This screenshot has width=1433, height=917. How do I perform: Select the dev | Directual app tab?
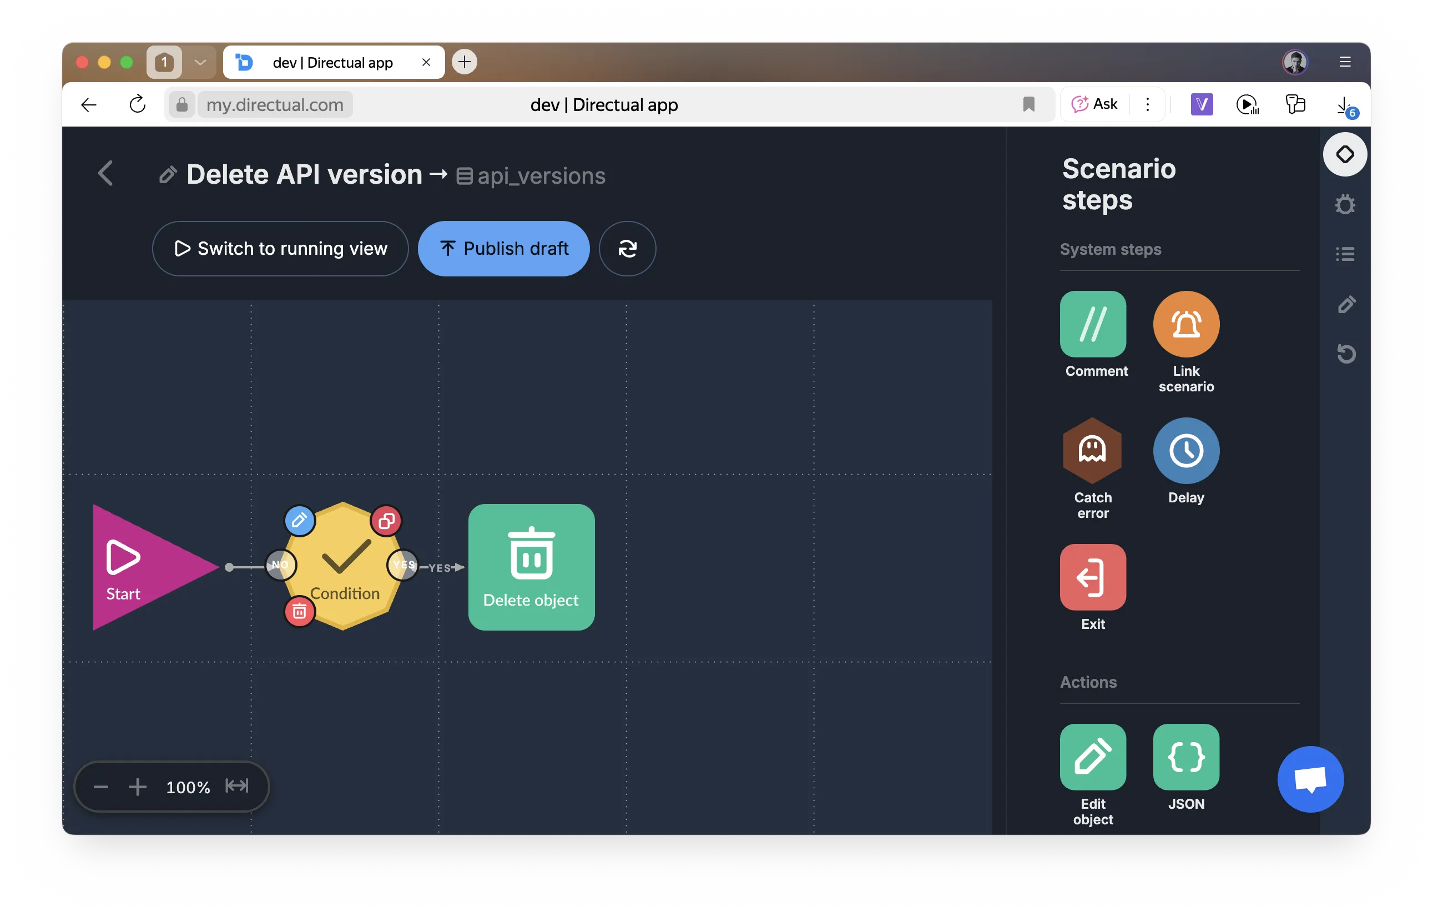pyautogui.click(x=332, y=62)
